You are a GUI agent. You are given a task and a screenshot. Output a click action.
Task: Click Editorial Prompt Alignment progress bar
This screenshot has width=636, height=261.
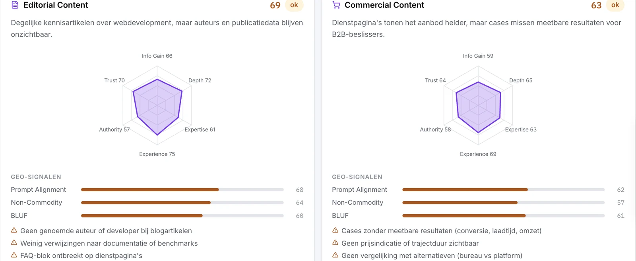coord(182,190)
